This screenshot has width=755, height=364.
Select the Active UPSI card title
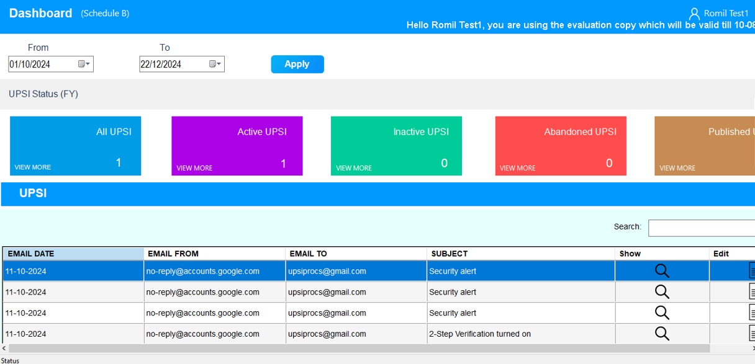click(x=262, y=131)
